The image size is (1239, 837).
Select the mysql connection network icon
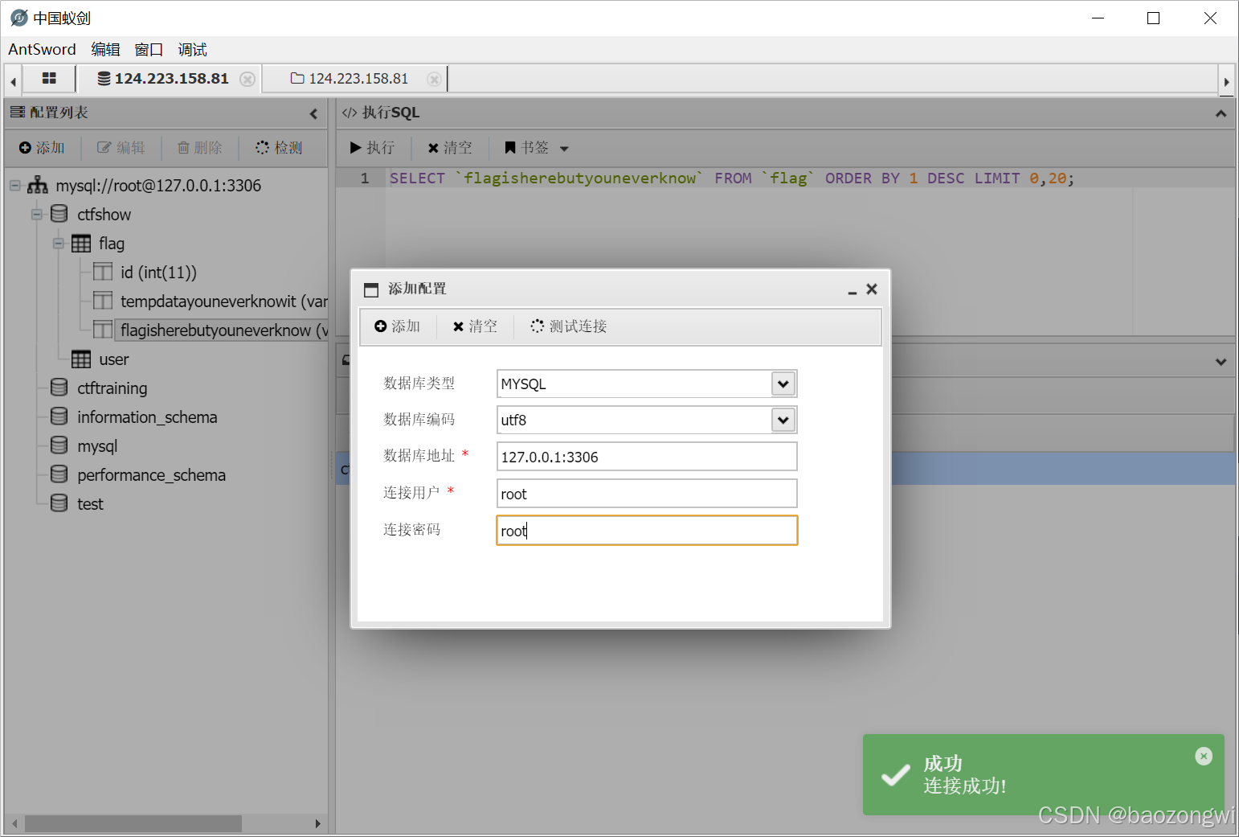[x=38, y=186]
